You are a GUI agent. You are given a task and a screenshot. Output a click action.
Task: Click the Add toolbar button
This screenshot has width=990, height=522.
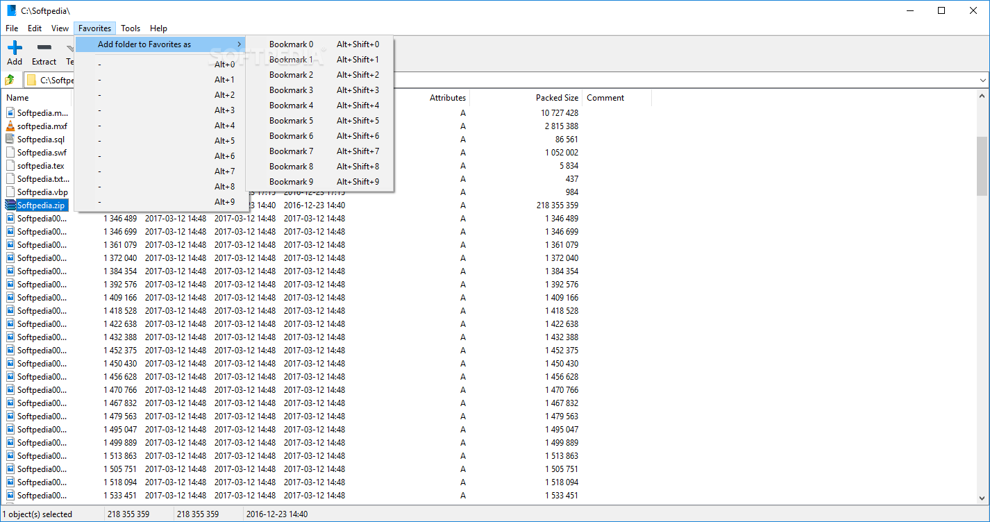pos(15,53)
